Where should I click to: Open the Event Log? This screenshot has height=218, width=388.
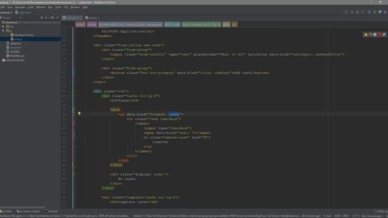point(381,211)
